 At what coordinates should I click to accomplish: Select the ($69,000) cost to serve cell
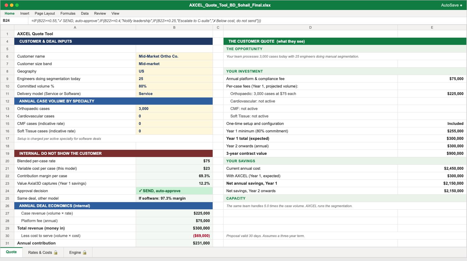point(174,236)
